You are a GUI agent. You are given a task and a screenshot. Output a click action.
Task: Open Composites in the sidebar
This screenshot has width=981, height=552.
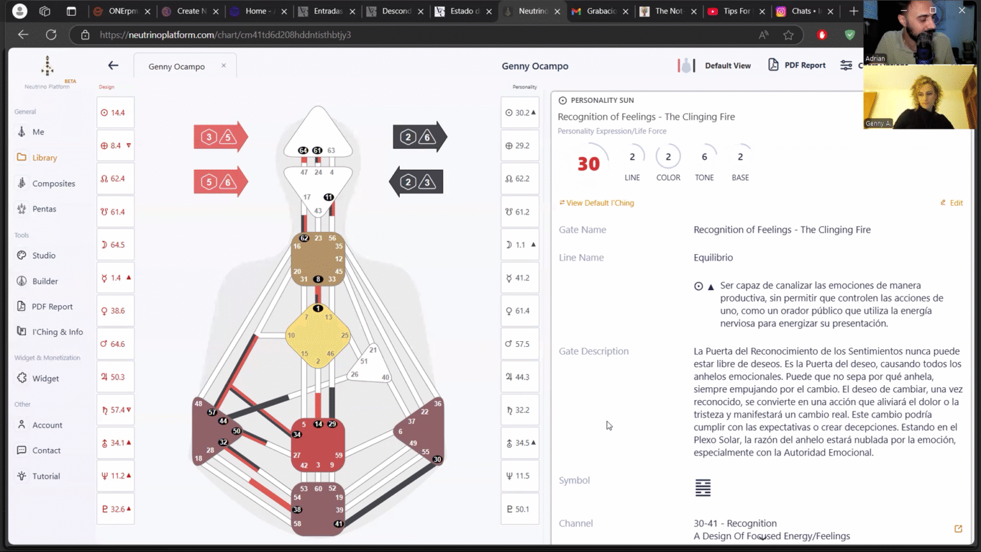(53, 183)
